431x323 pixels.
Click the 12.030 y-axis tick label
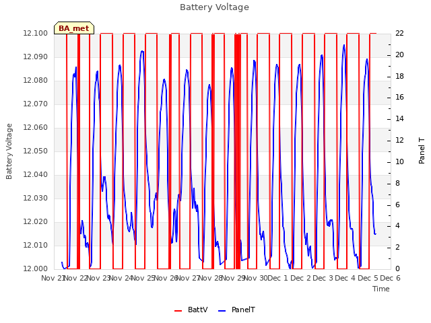(35, 198)
